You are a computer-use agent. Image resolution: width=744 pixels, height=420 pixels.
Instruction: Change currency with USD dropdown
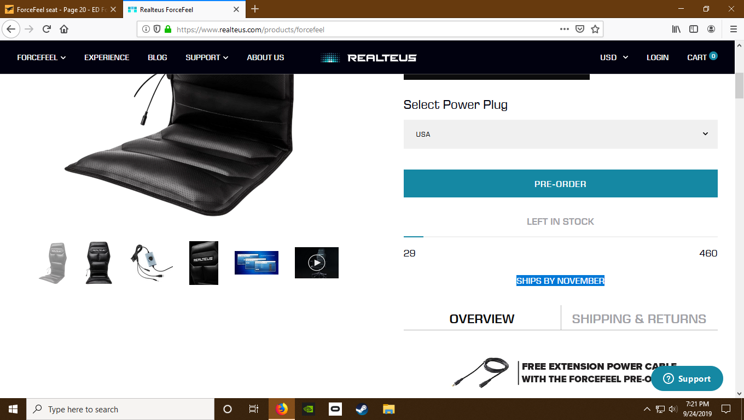[x=614, y=57]
